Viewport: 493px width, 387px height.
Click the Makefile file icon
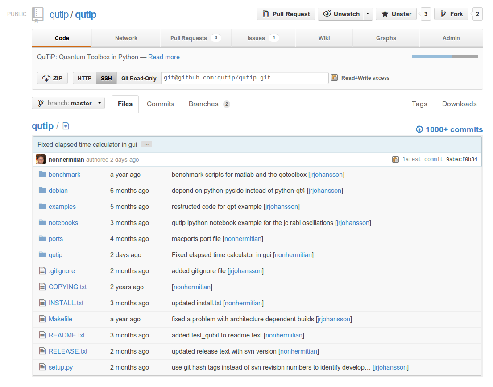pos(42,319)
